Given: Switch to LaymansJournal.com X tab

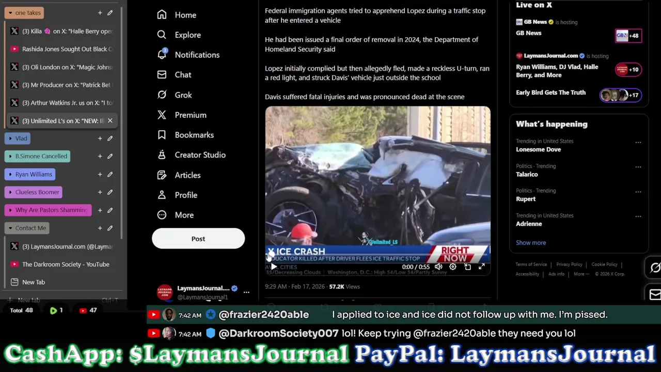Looking at the screenshot, I should click(61, 246).
